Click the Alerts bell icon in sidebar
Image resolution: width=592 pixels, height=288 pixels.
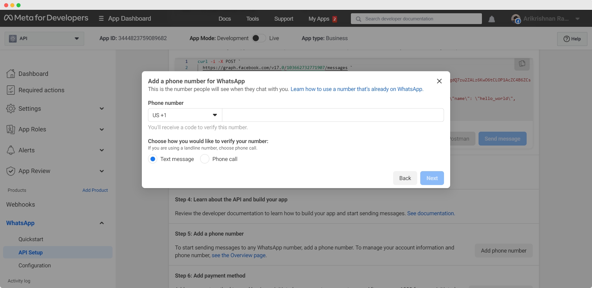11,150
